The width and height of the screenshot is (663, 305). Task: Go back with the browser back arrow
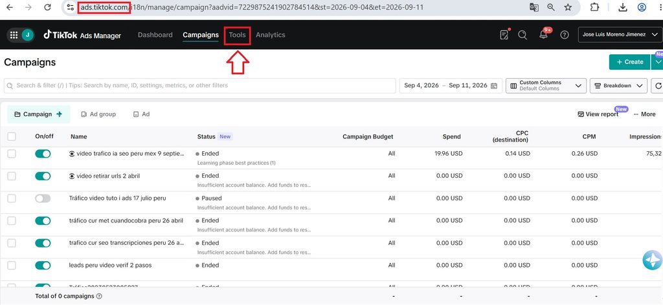click(10, 7)
